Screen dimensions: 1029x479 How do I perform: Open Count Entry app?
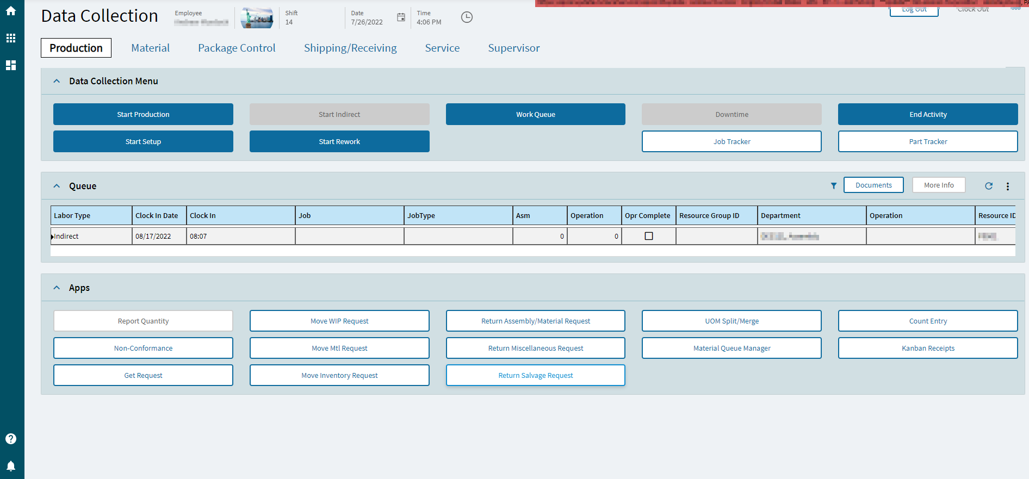928,321
